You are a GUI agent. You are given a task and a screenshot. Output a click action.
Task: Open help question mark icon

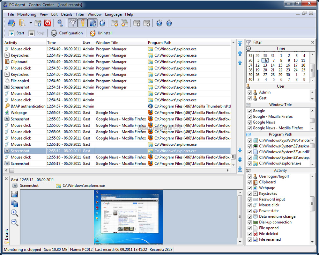point(159,23)
